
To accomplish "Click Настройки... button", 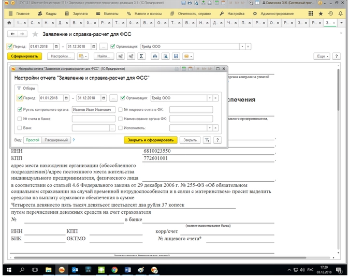I will pos(61,56).
